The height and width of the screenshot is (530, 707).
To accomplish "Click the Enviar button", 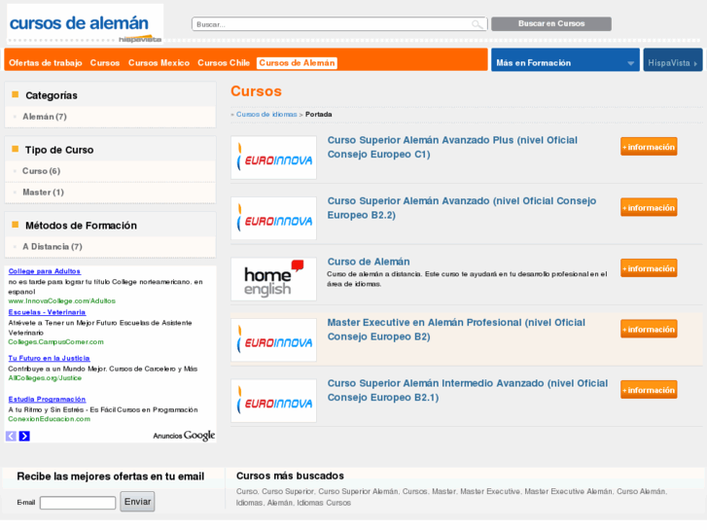I will click(x=137, y=502).
